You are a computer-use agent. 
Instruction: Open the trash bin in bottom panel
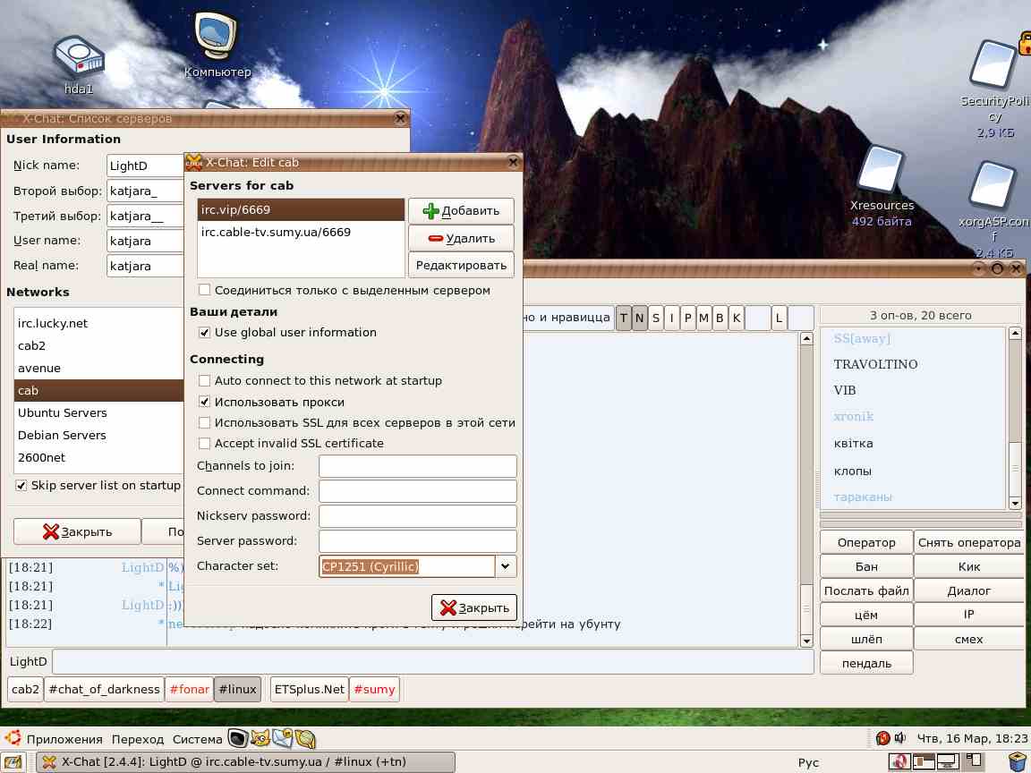1018,762
